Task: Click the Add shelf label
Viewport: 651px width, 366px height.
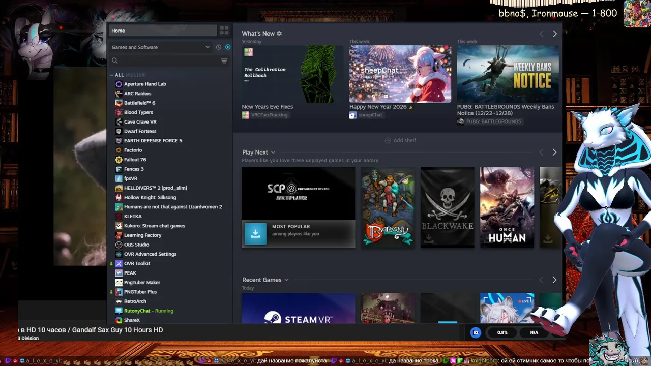Action: [x=405, y=140]
